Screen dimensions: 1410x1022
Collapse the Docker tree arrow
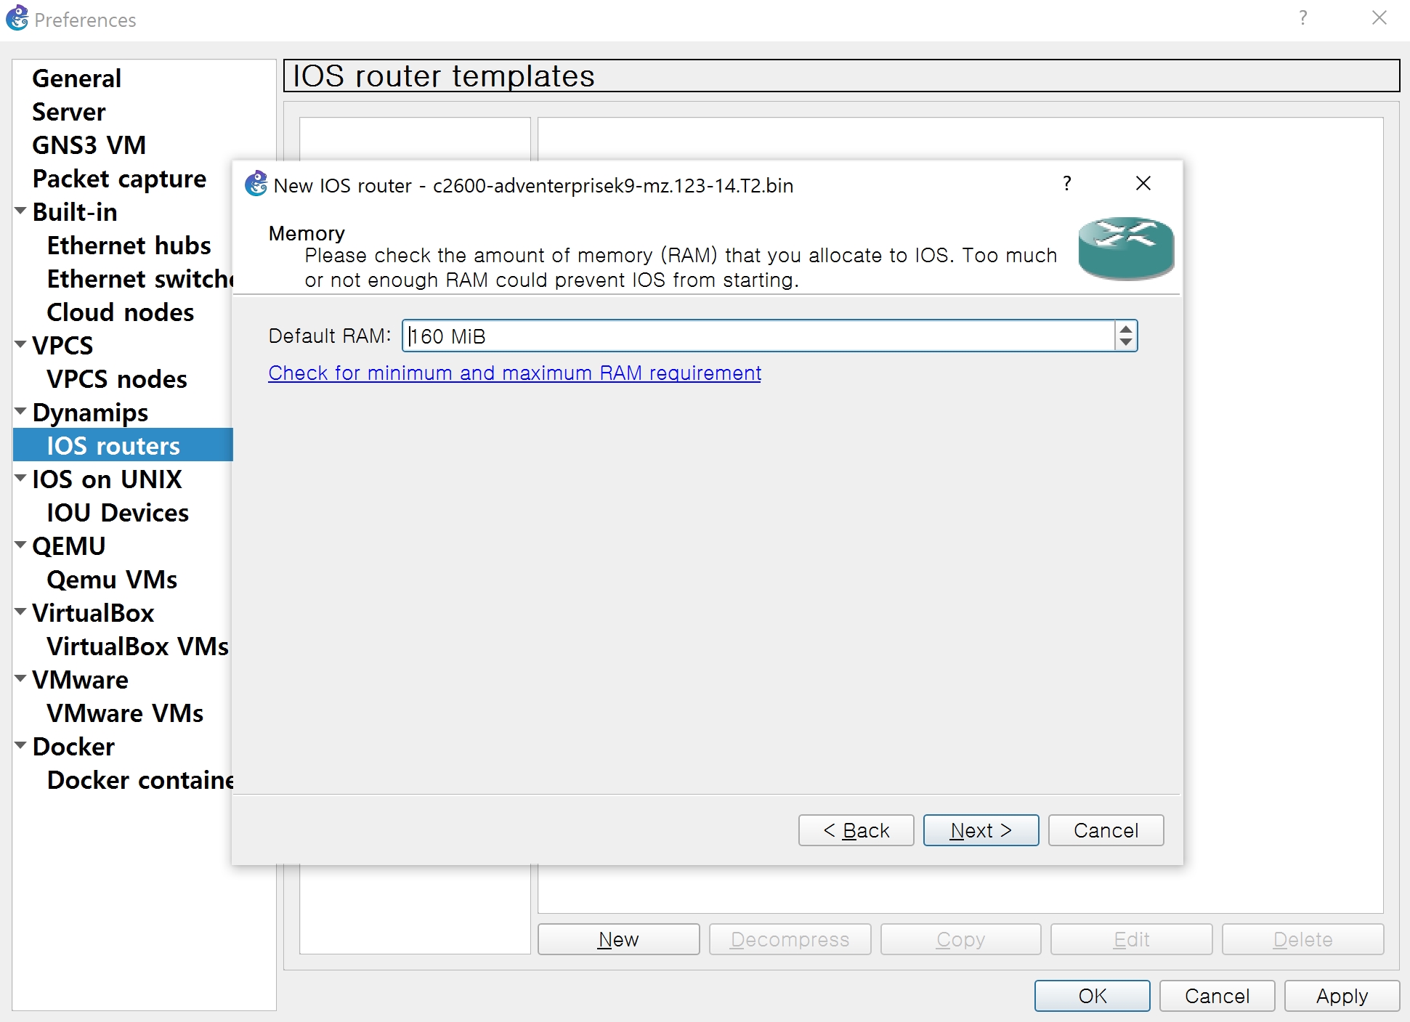20,745
